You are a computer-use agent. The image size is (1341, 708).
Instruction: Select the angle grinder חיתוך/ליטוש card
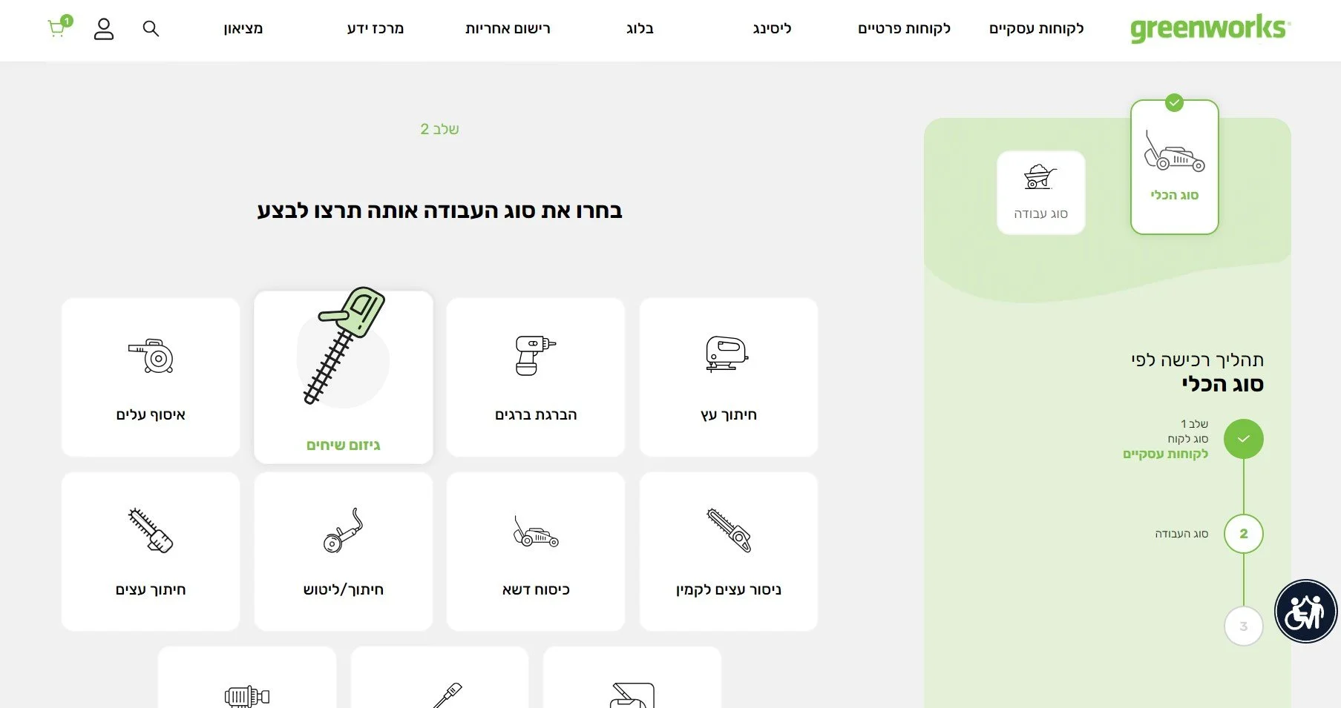tap(344, 552)
